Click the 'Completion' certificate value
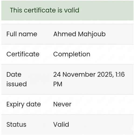The image size is (134, 135). (72, 55)
